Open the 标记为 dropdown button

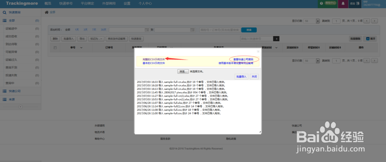[96, 39]
